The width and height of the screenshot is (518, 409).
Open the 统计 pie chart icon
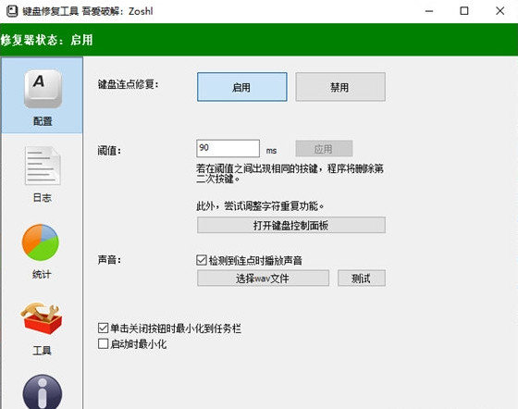pyautogui.click(x=41, y=242)
